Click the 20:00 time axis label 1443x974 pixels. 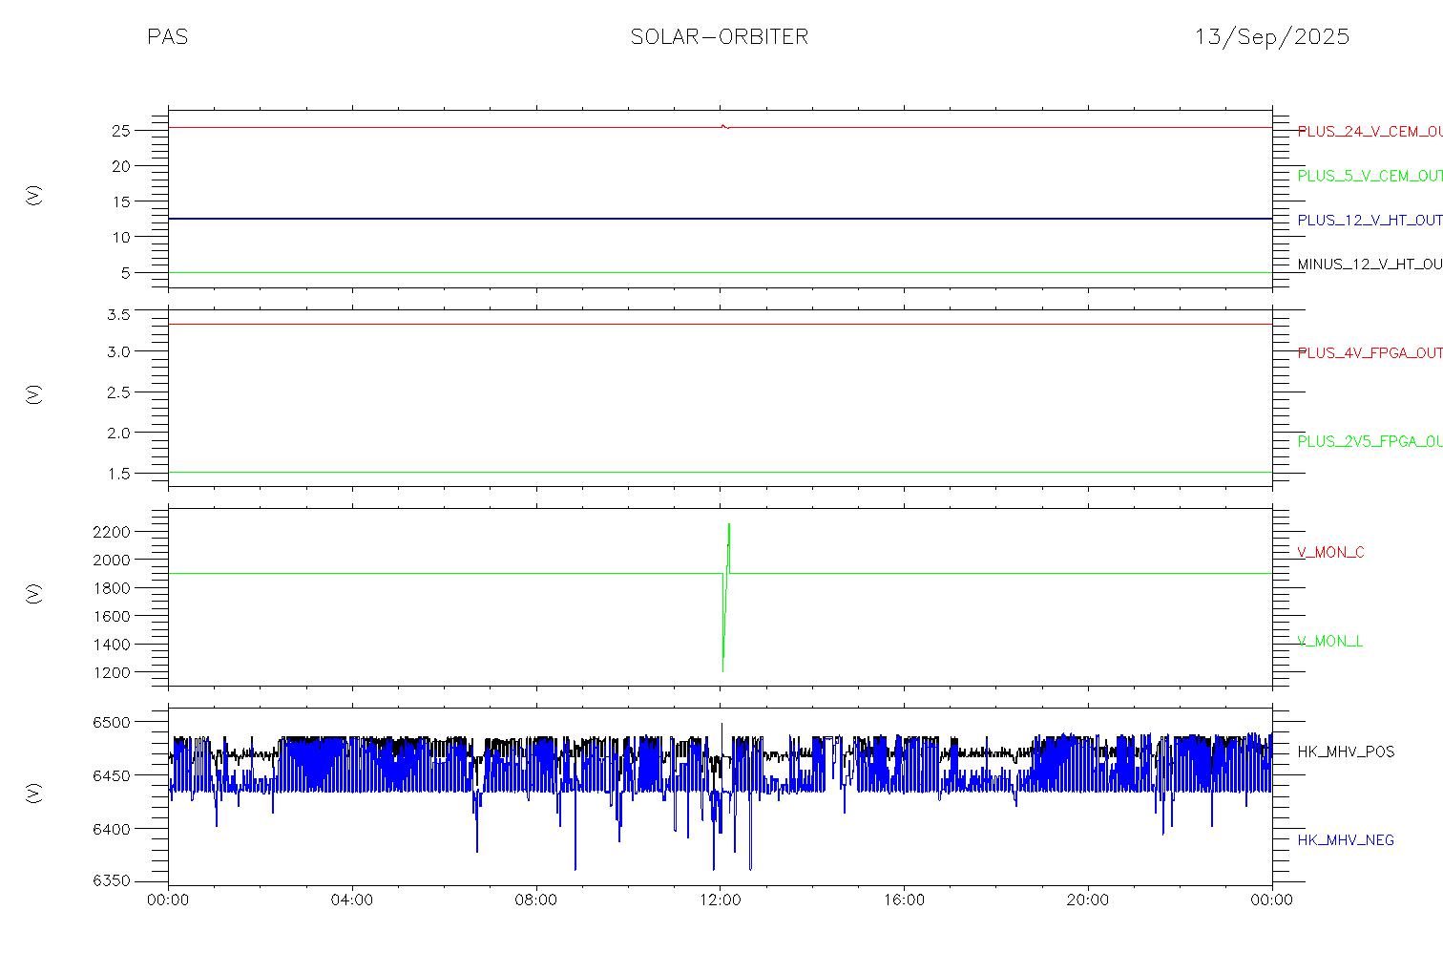(x=1088, y=900)
